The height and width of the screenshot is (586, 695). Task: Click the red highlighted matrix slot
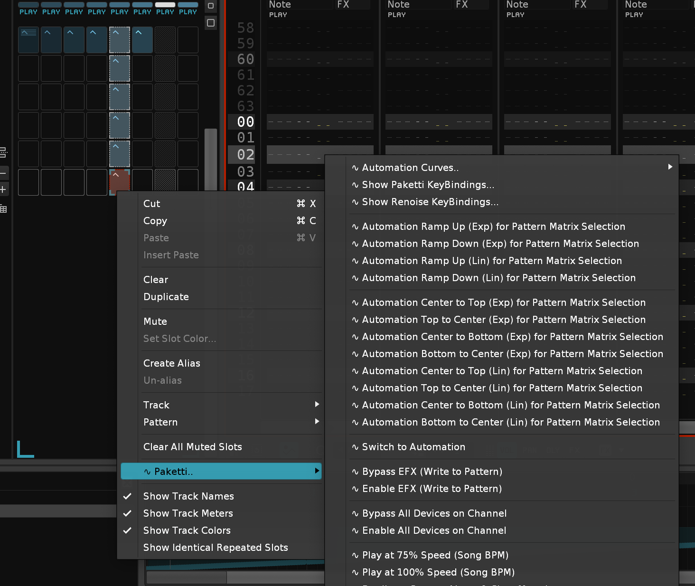120,181
